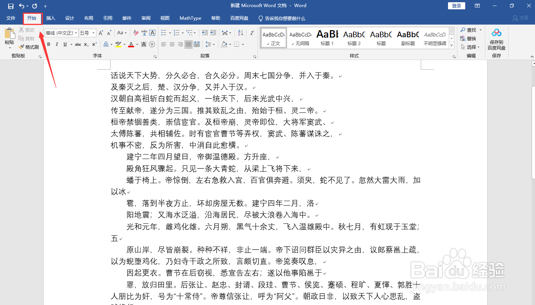
Task: Click the Redo/Repeat icon
Action: point(35,6)
